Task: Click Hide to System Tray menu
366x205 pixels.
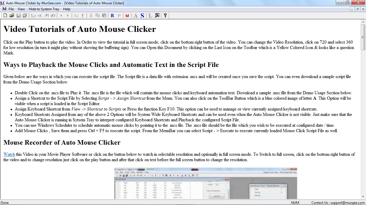Action: (x=44, y=9)
